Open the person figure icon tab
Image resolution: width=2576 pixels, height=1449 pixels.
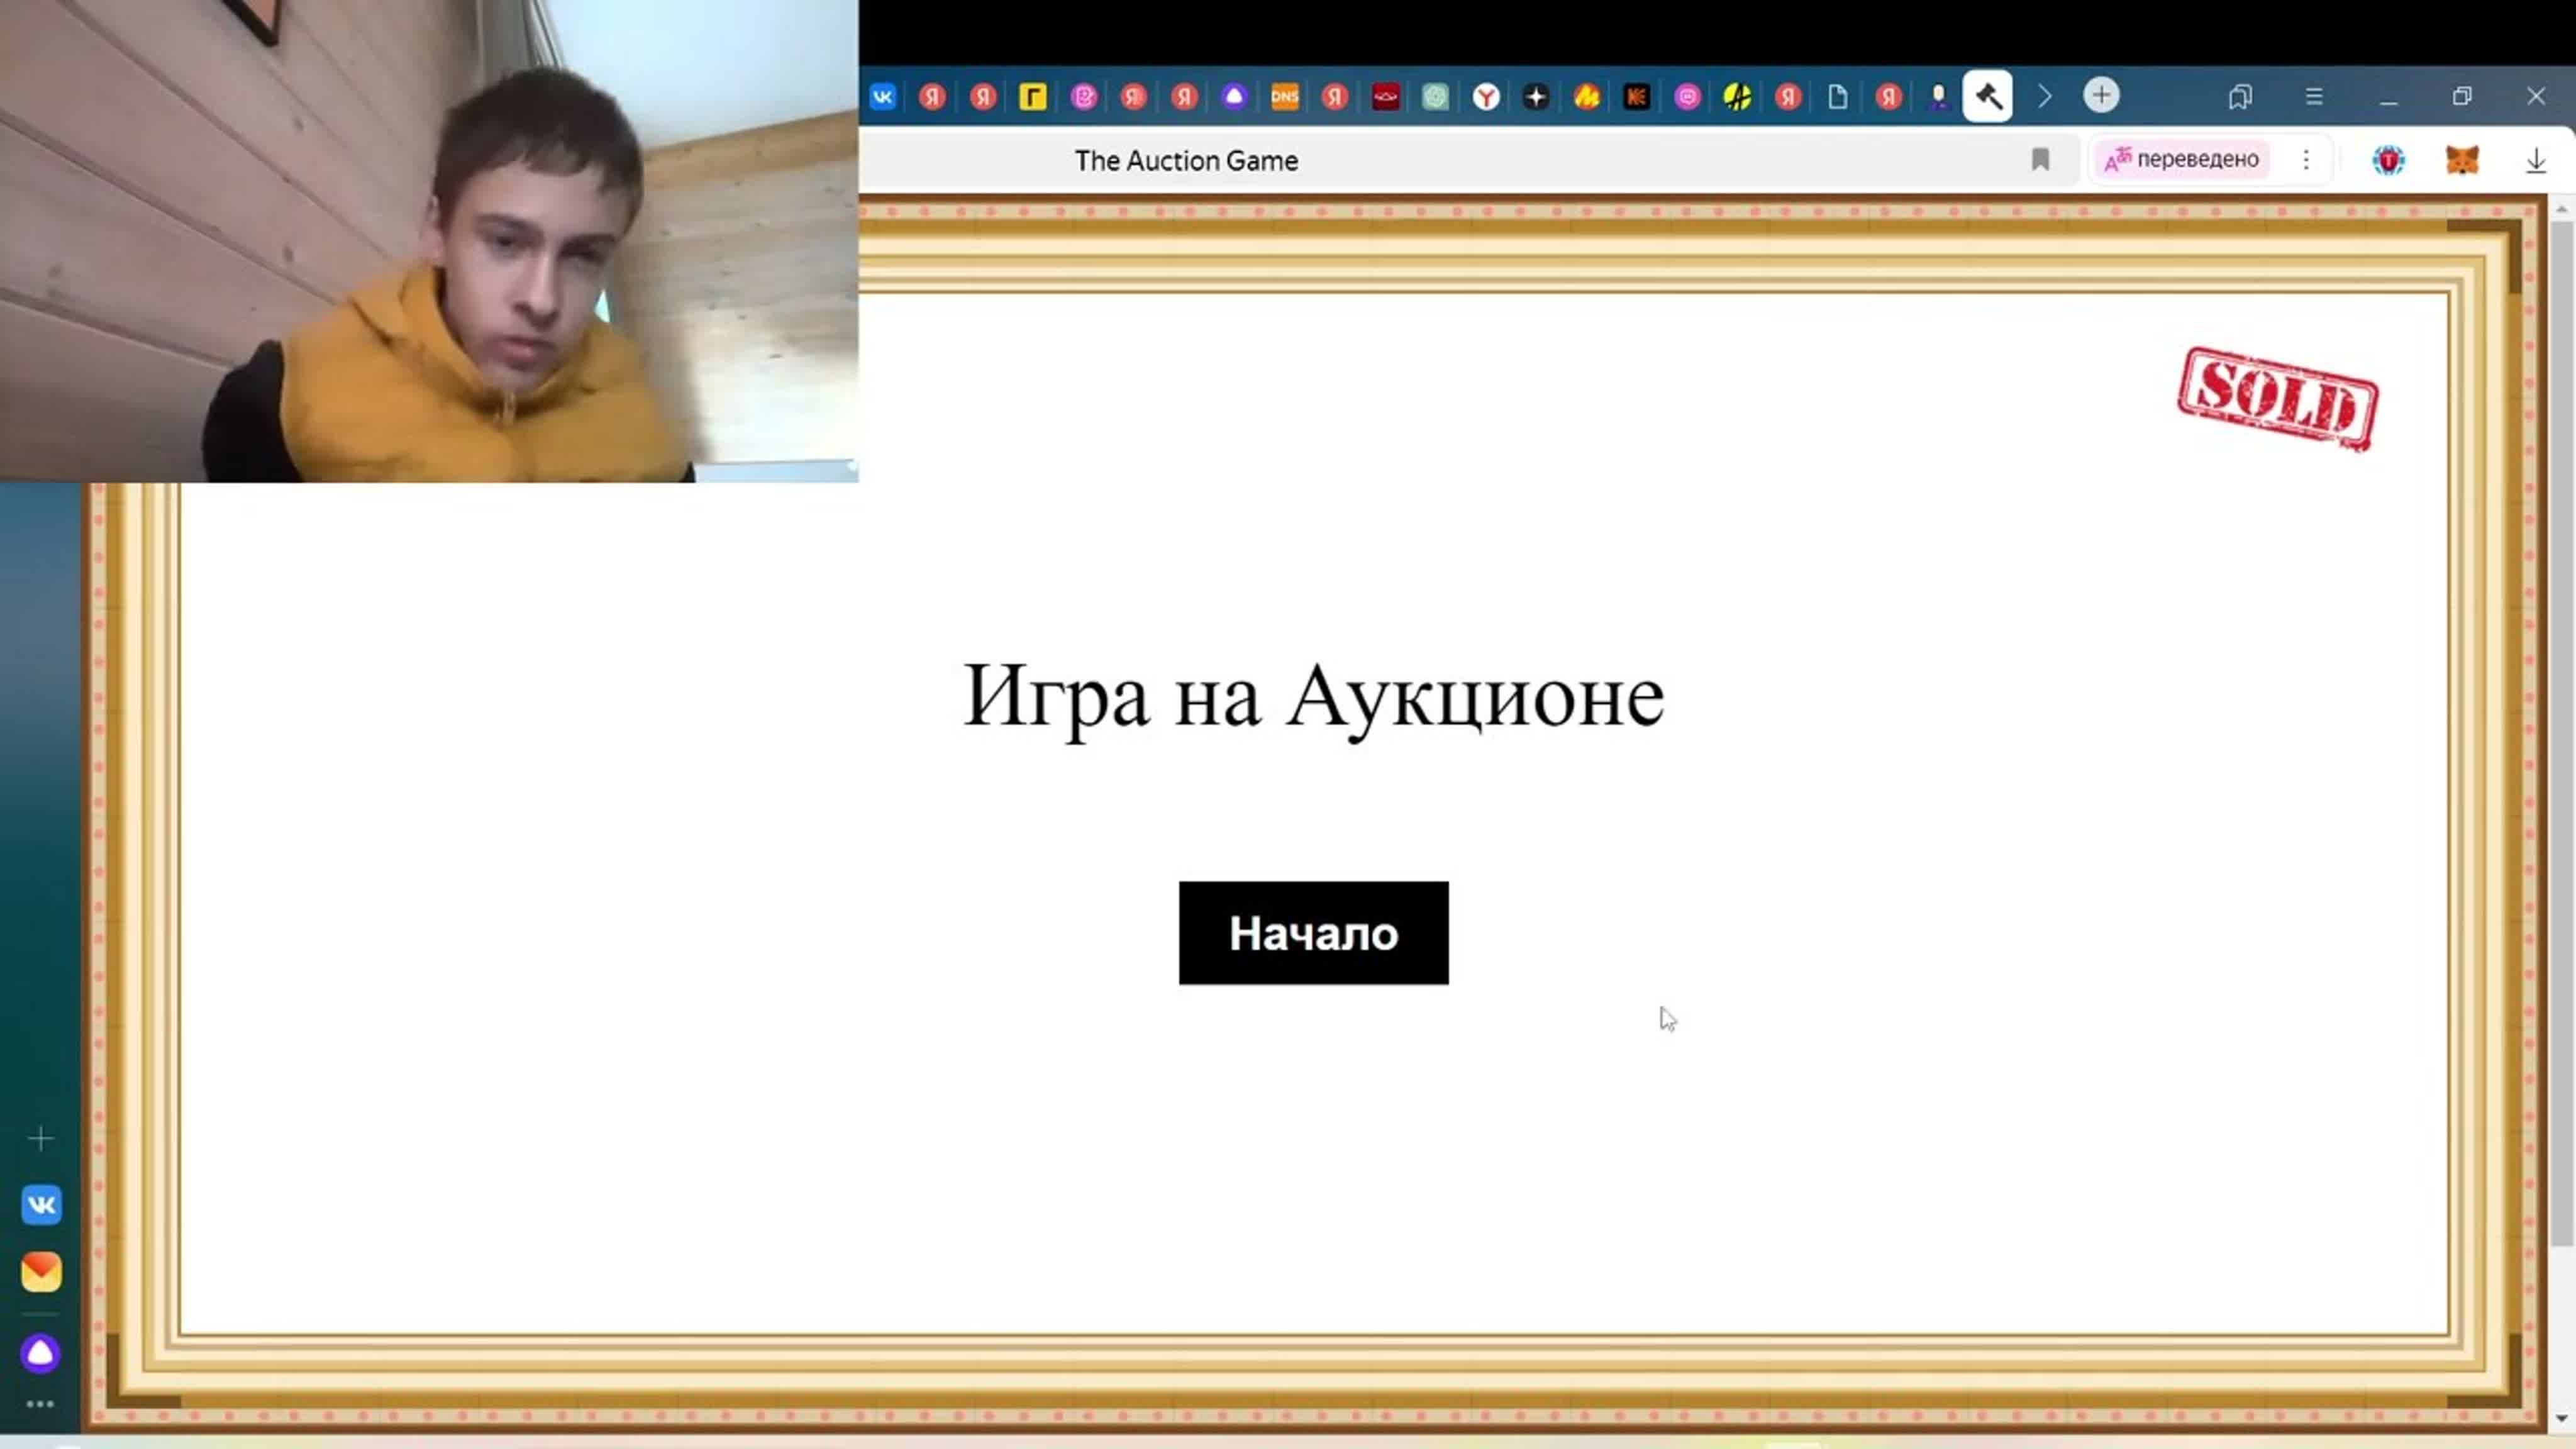pyautogui.click(x=1939, y=96)
